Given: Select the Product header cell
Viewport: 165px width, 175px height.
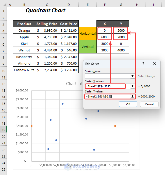Looking at the screenshot, I should [x=24, y=24].
